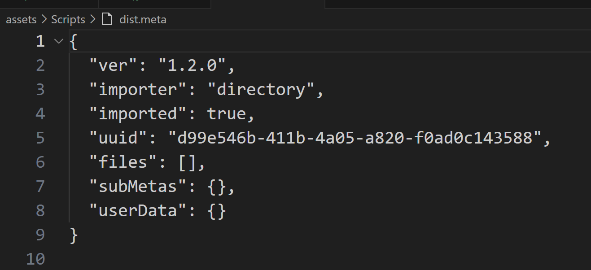Screen dimensions: 591x270
Task: Open the Scripts breadcrumb segment
Action: tap(68, 20)
